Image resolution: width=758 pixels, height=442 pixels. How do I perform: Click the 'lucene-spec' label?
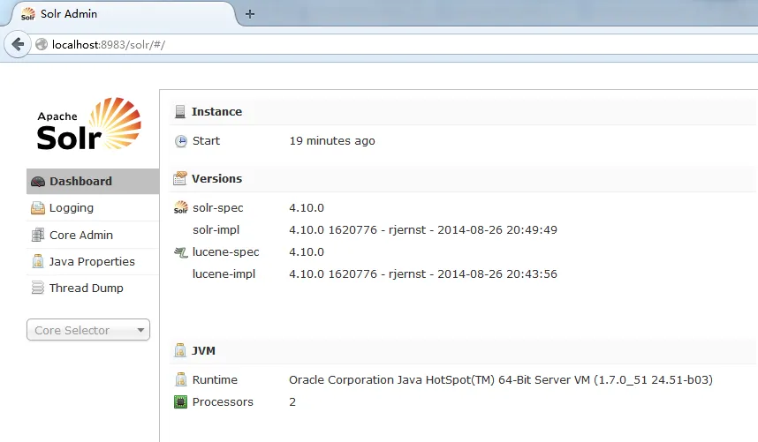[x=226, y=252]
